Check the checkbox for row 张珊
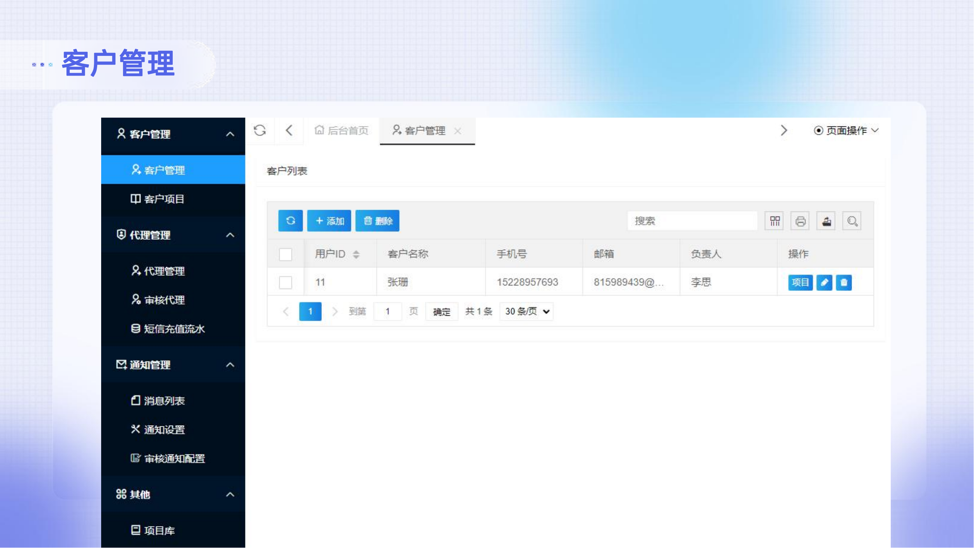The height and width of the screenshot is (548, 974). [x=286, y=282]
